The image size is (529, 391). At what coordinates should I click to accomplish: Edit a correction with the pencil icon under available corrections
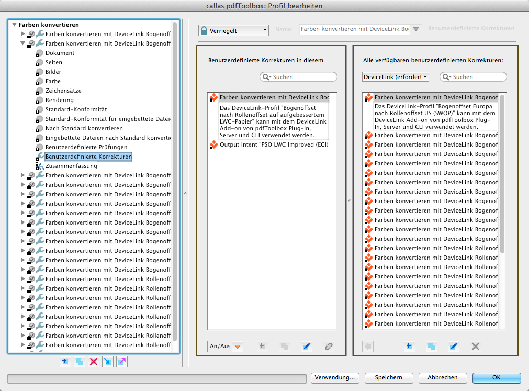pos(454,346)
